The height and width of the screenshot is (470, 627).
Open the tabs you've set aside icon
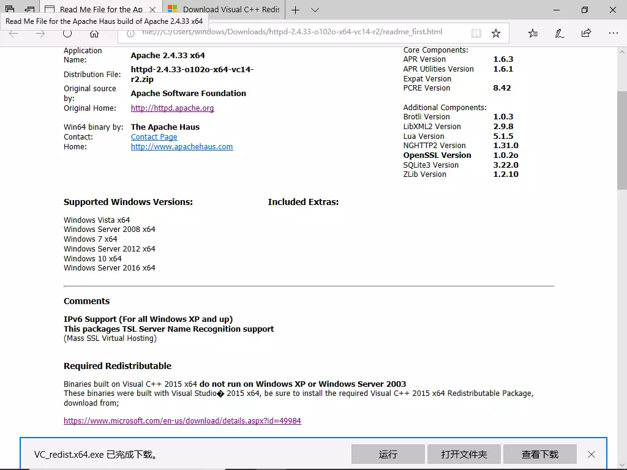point(10,9)
